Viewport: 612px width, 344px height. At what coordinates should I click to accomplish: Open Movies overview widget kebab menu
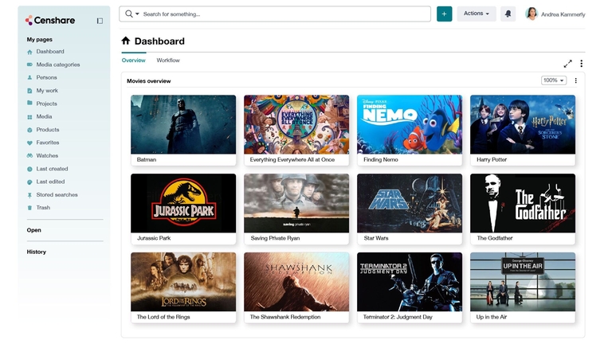click(575, 80)
